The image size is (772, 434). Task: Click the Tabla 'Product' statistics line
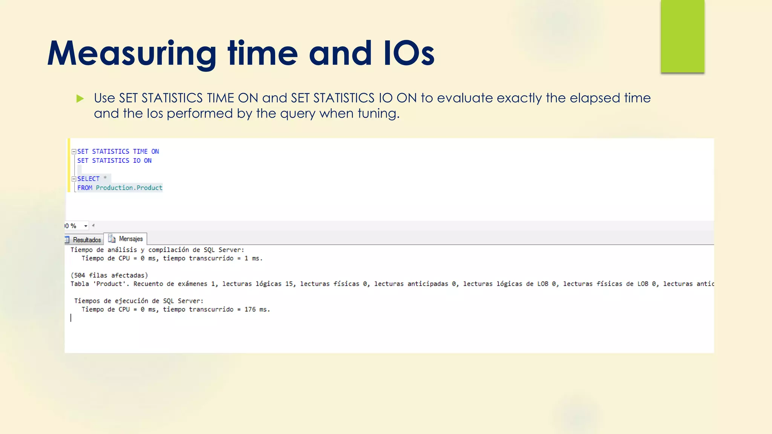point(392,284)
